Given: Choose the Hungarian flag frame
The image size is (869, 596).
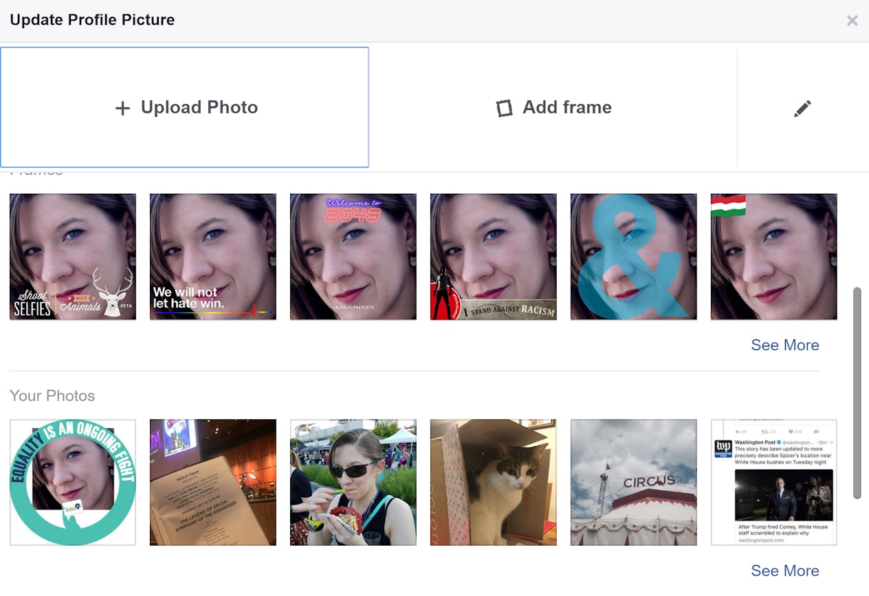Looking at the screenshot, I should click(x=773, y=256).
